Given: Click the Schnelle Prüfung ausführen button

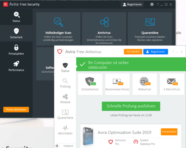Looking at the screenshot, I should [x=131, y=106].
